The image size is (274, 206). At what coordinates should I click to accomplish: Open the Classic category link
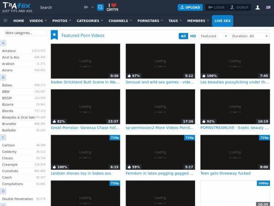[7, 158]
